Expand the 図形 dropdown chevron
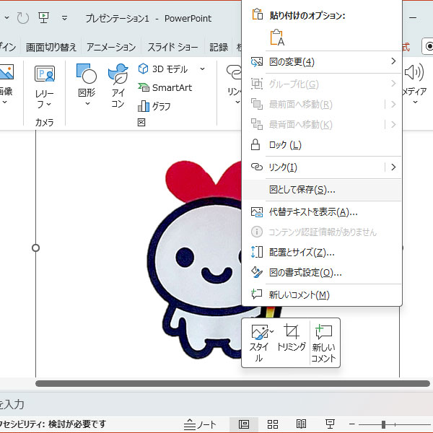Image resolution: width=433 pixels, height=433 pixels. [x=87, y=103]
